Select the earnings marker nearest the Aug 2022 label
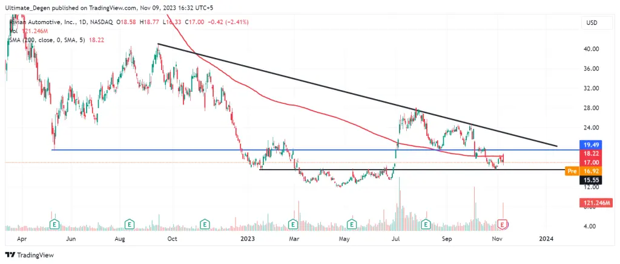Image resolution: width=620 pixels, height=264 pixels. pos(129,224)
